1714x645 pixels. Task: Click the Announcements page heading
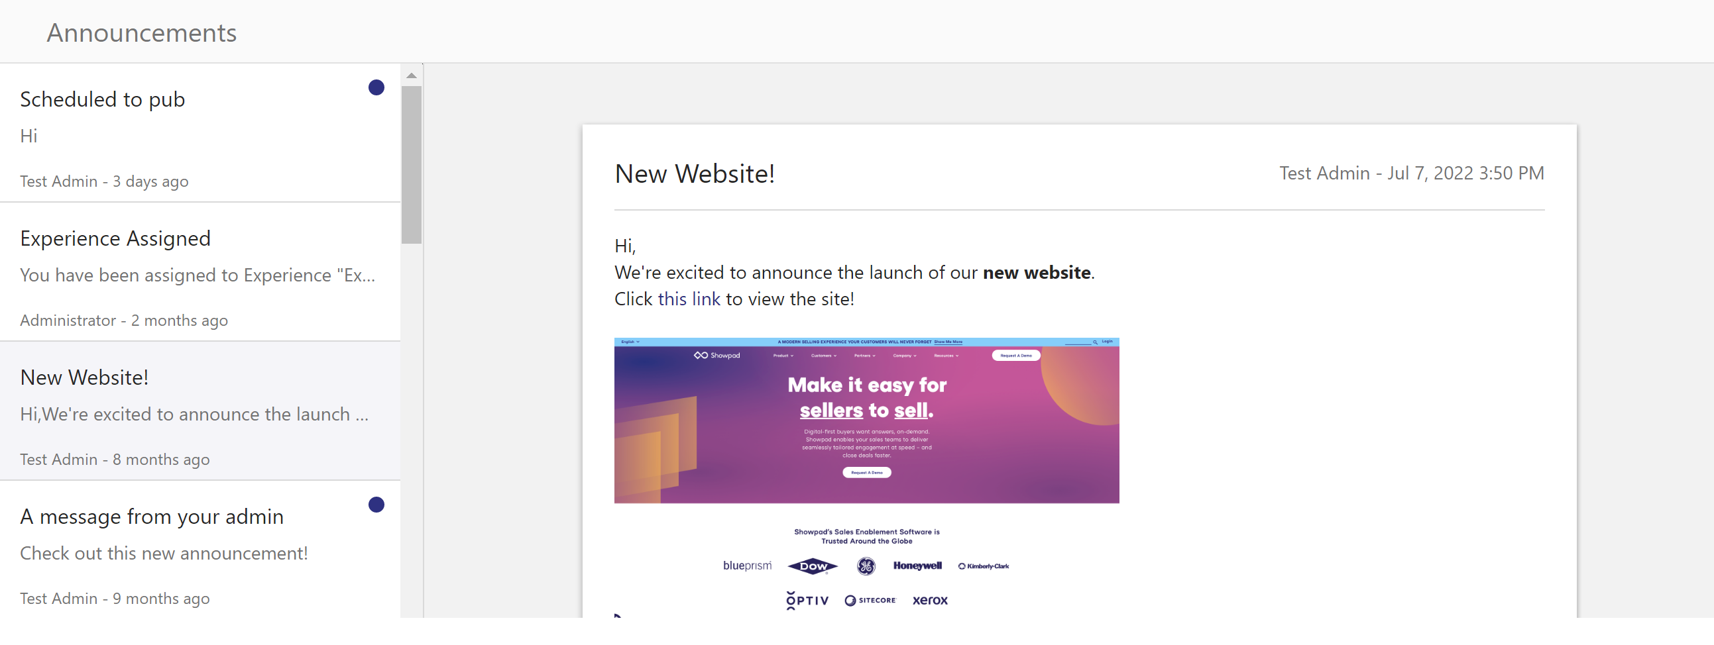point(142,32)
